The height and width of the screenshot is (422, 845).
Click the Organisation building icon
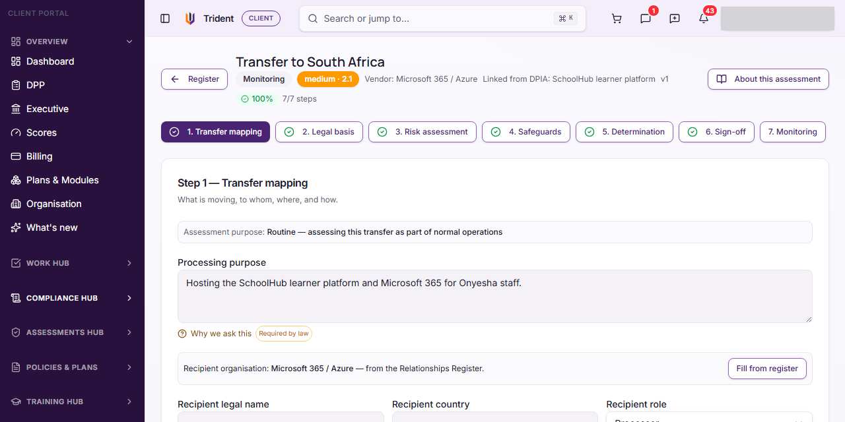15,204
